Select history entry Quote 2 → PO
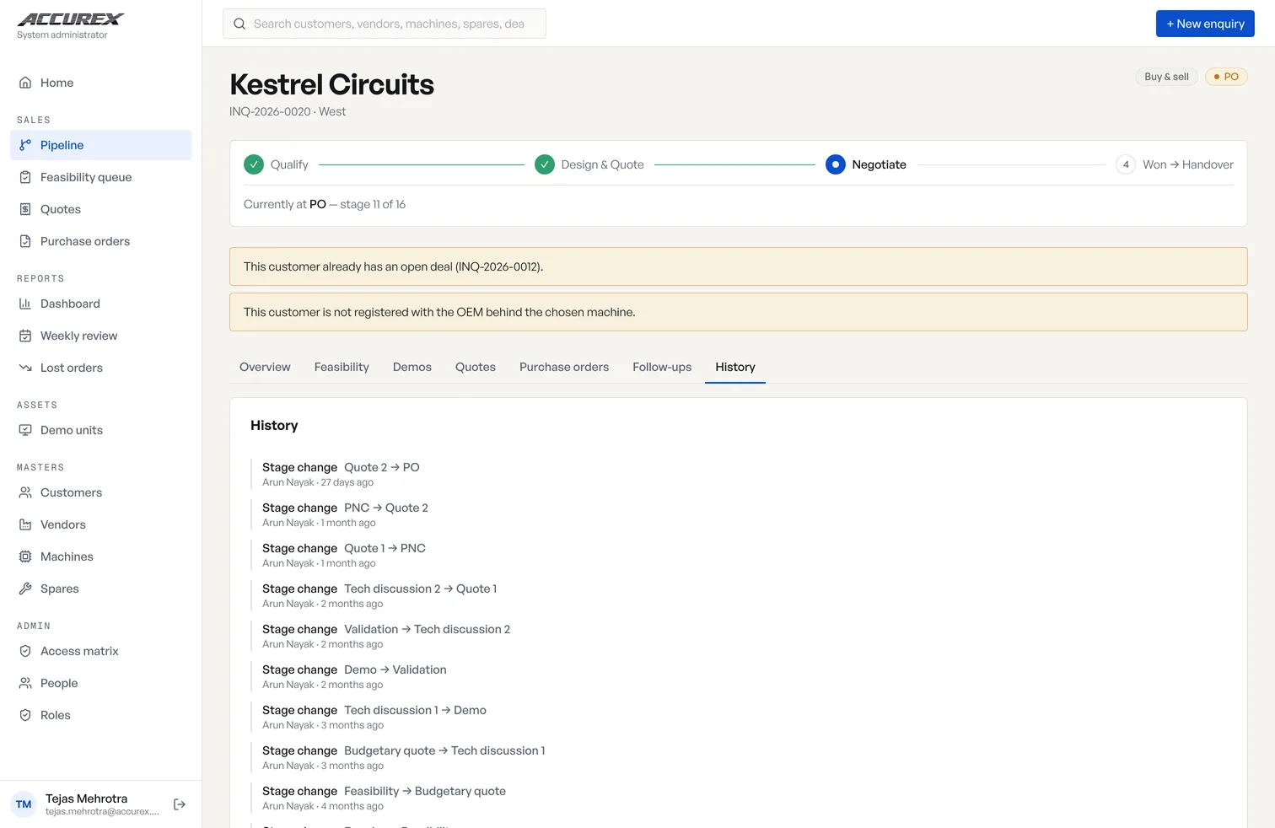1275x828 pixels. pos(381,467)
